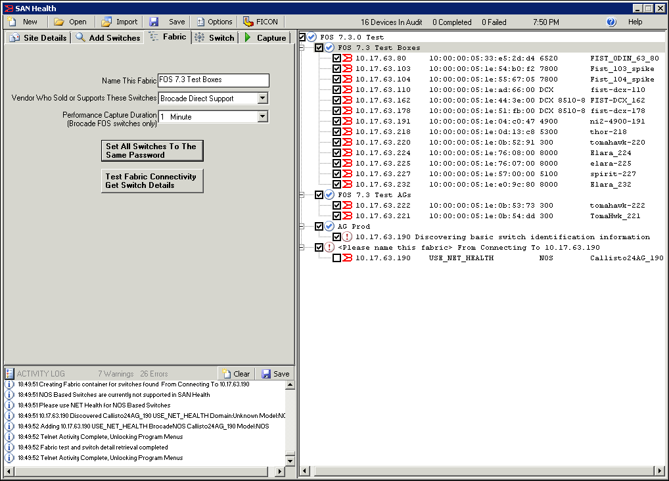669x481 pixels.
Task: Toggle checkbox for FOS 7.3 Test Boxes fabric
Action: [x=319, y=48]
